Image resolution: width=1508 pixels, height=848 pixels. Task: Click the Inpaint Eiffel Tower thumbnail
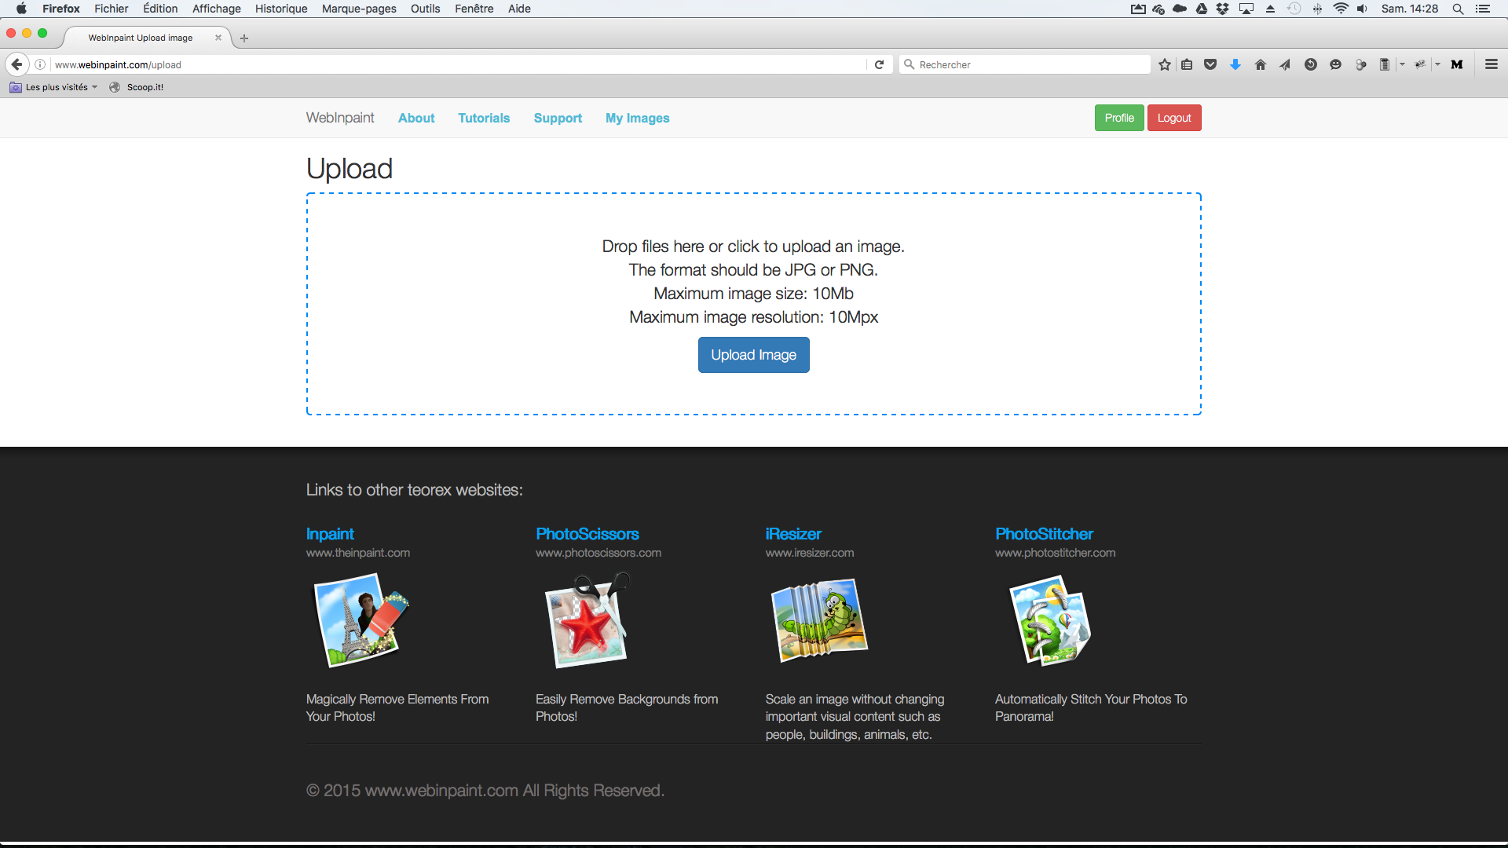coord(361,620)
